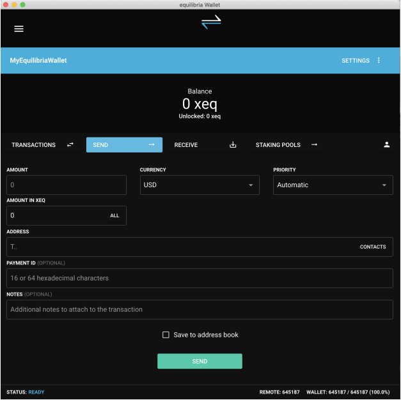Screen dimensions: 401x400
Task: Close the window with red button
Action: pyautogui.click(x=6, y=4)
